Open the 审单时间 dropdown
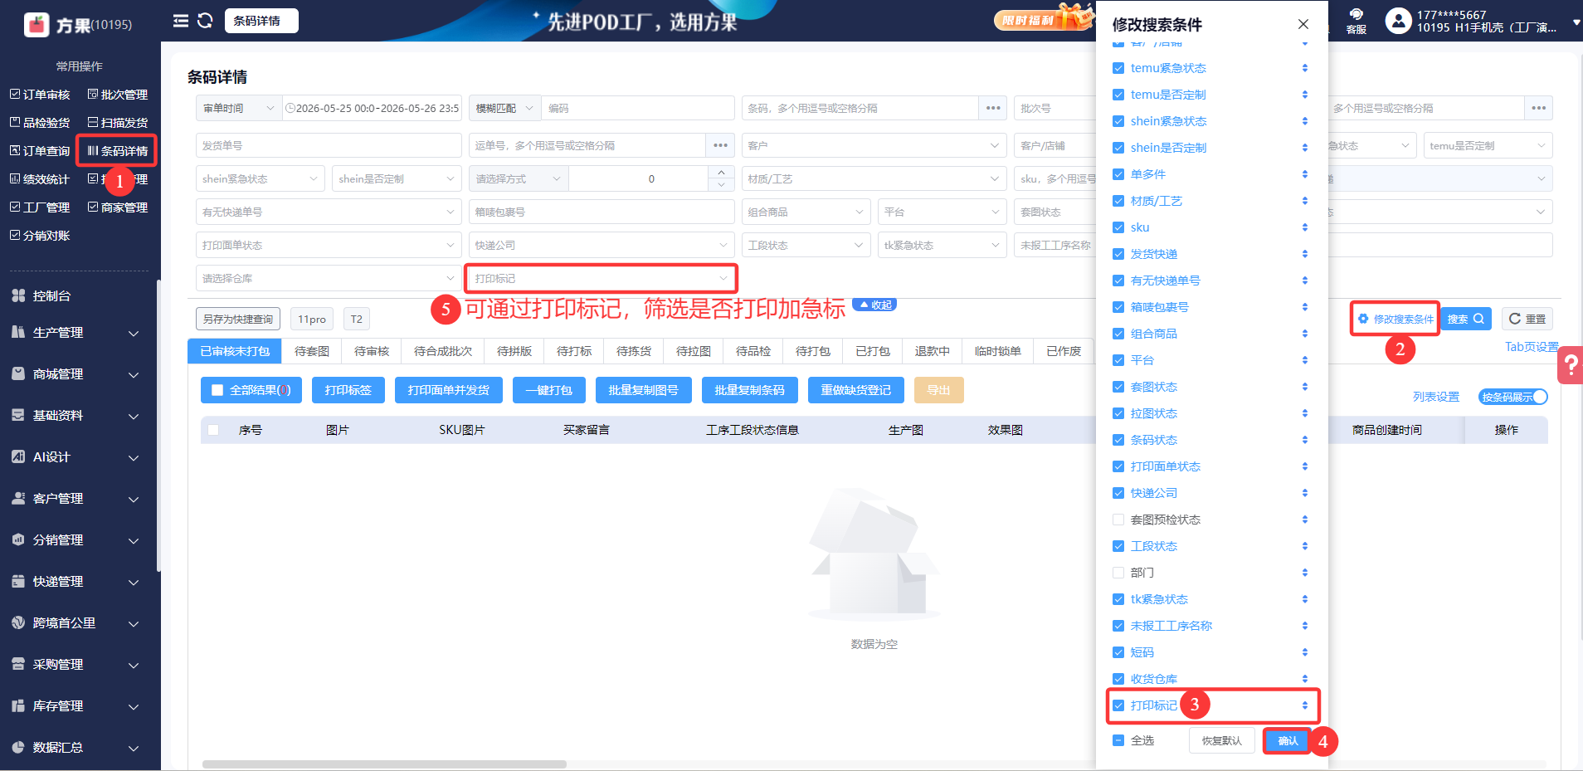Image resolution: width=1583 pixels, height=771 pixels. coord(239,108)
